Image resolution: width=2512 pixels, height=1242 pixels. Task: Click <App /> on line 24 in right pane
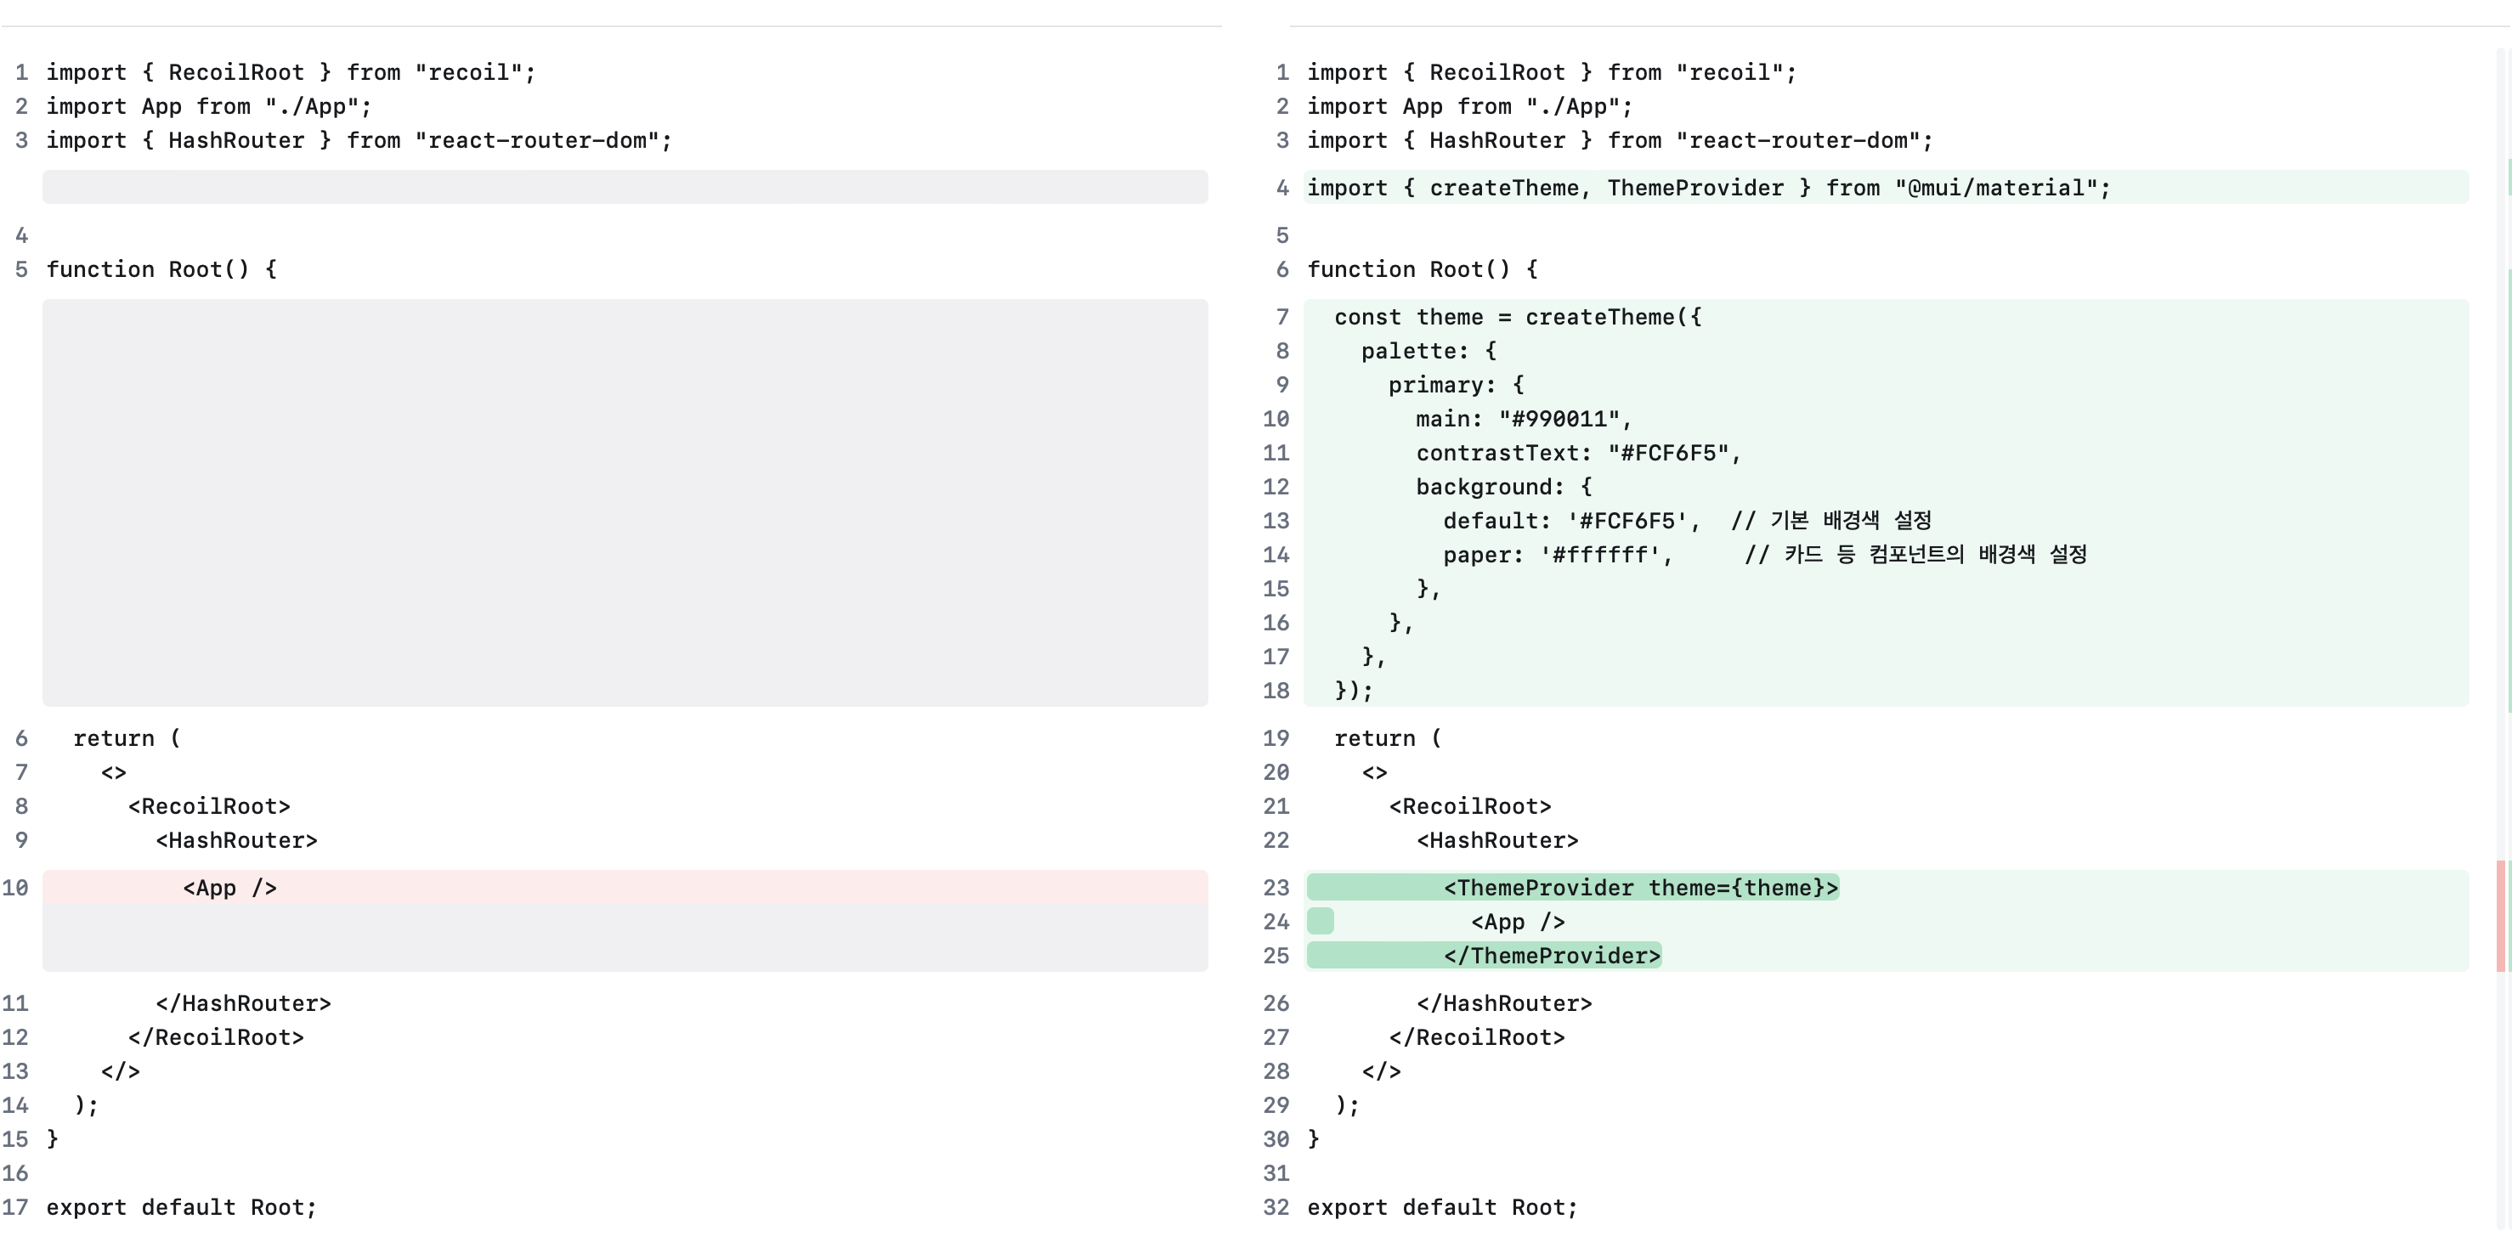(1518, 921)
